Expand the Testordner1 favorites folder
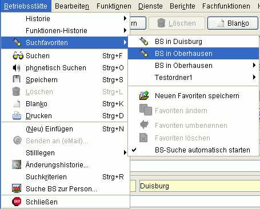The width and height of the screenshot is (260, 209). (193, 78)
